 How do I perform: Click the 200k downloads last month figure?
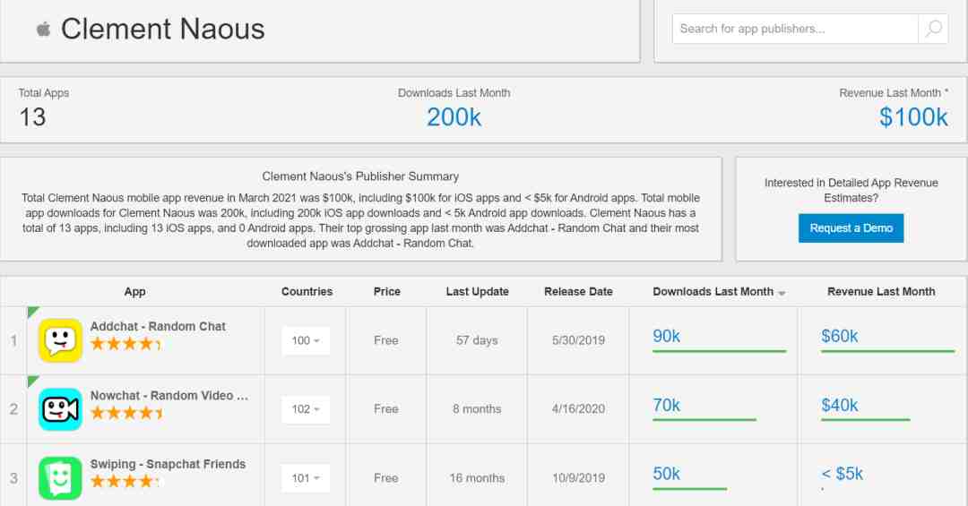(x=454, y=117)
